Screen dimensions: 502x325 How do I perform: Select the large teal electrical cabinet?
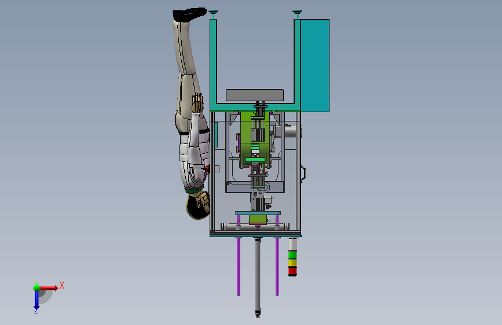(x=315, y=65)
